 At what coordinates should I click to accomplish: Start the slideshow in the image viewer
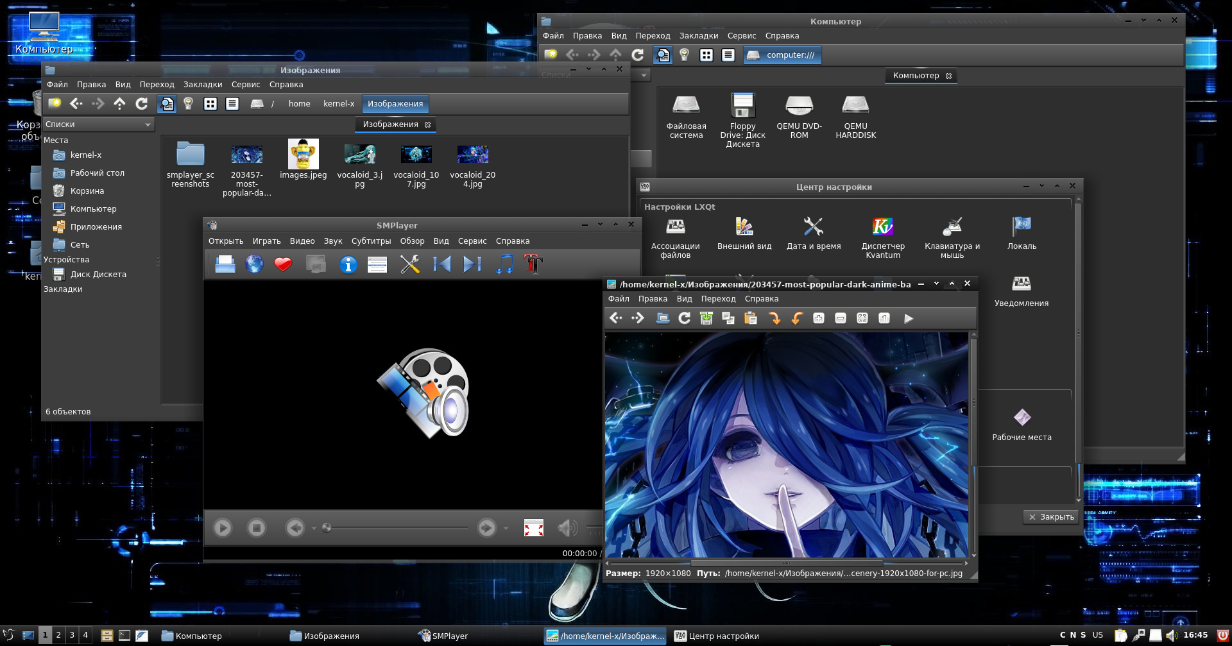[909, 318]
